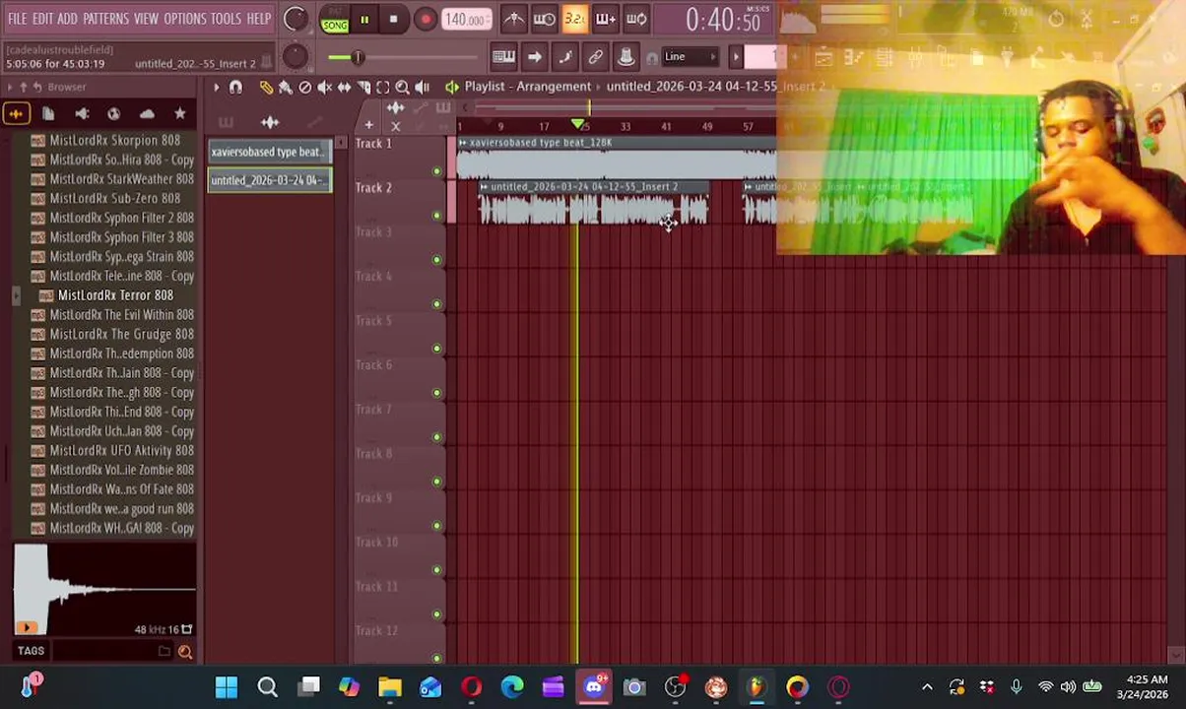Viewport: 1186px width, 709px height.
Task: Toggle wait for input before recording
Action: point(544,19)
